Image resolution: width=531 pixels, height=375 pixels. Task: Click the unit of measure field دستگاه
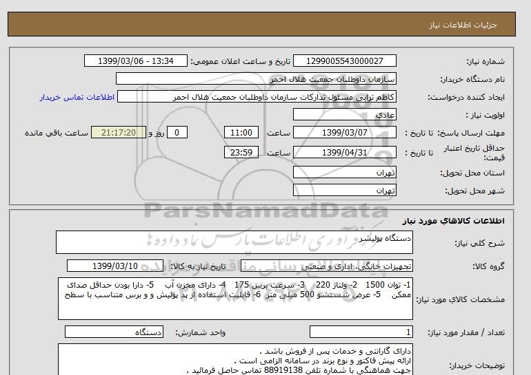tap(114, 332)
